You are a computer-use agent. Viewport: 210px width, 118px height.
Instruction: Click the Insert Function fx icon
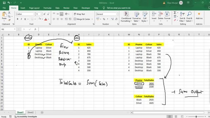pos(35,29)
